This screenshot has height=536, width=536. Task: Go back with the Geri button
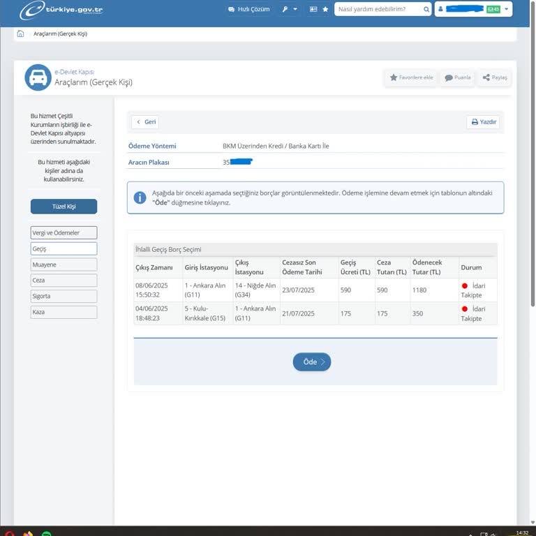(x=145, y=122)
